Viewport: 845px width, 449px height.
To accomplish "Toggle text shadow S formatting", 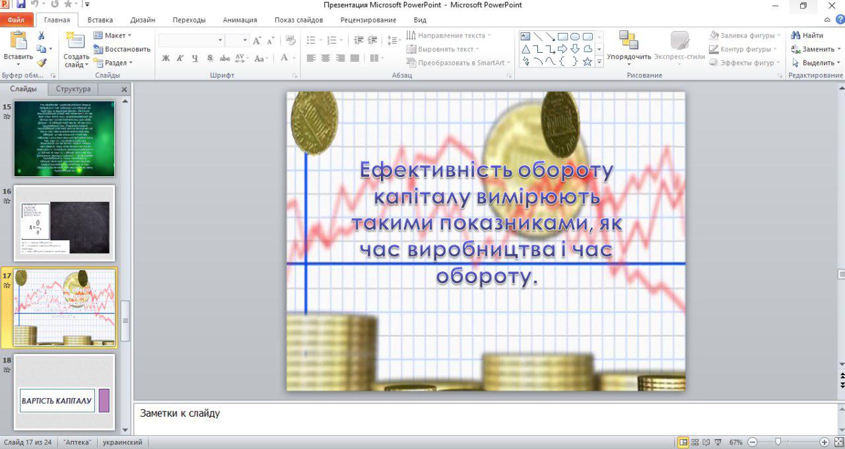I will pos(209,58).
